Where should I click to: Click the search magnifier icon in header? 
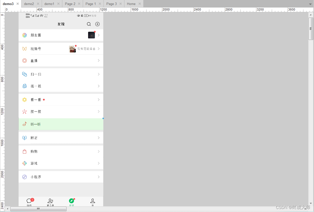pyautogui.click(x=89, y=24)
